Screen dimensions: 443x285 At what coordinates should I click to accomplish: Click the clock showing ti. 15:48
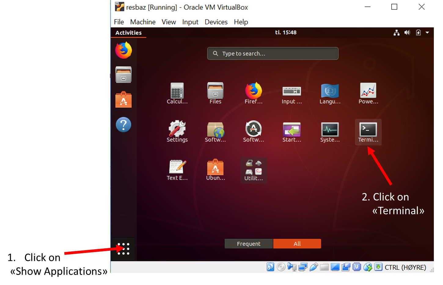tap(286, 32)
